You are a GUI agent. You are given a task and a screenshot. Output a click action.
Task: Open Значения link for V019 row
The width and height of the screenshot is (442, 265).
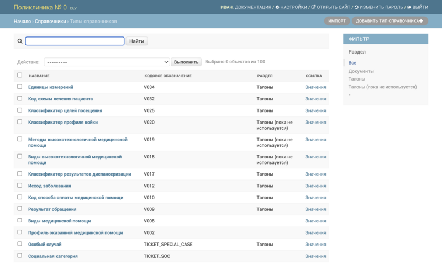point(315,139)
